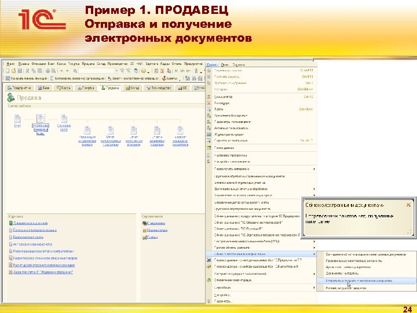Image resolution: width=417 pixels, height=313 pixels.
Task: Select Настройка программы menu item
Action: pos(261,155)
